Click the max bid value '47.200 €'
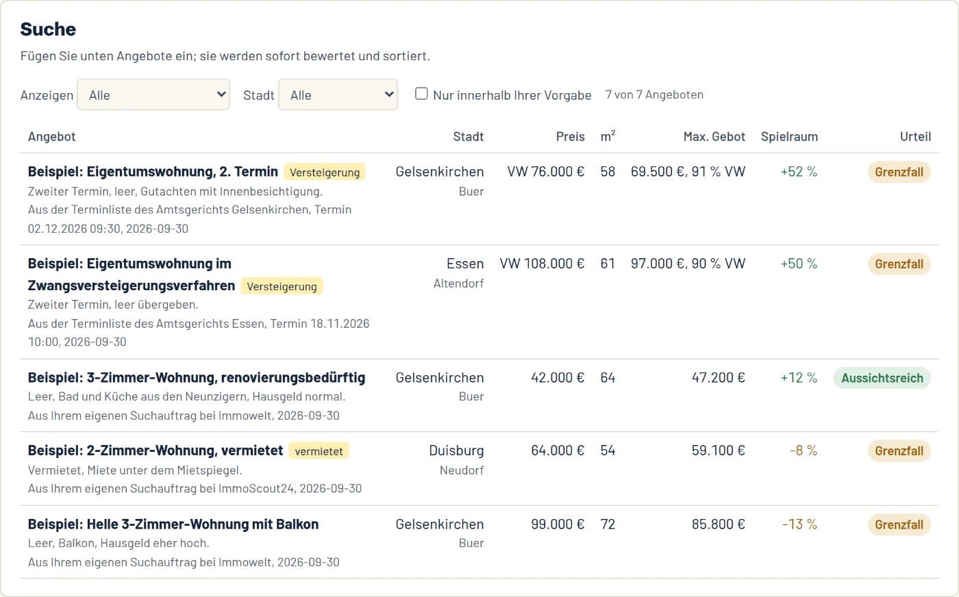This screenshot has height=597, width=959. [x=719, y=377]
